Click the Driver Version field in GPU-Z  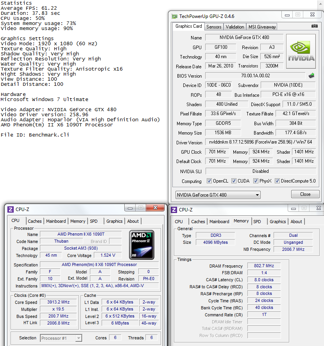pyautogui.click(x=261, y=142)
